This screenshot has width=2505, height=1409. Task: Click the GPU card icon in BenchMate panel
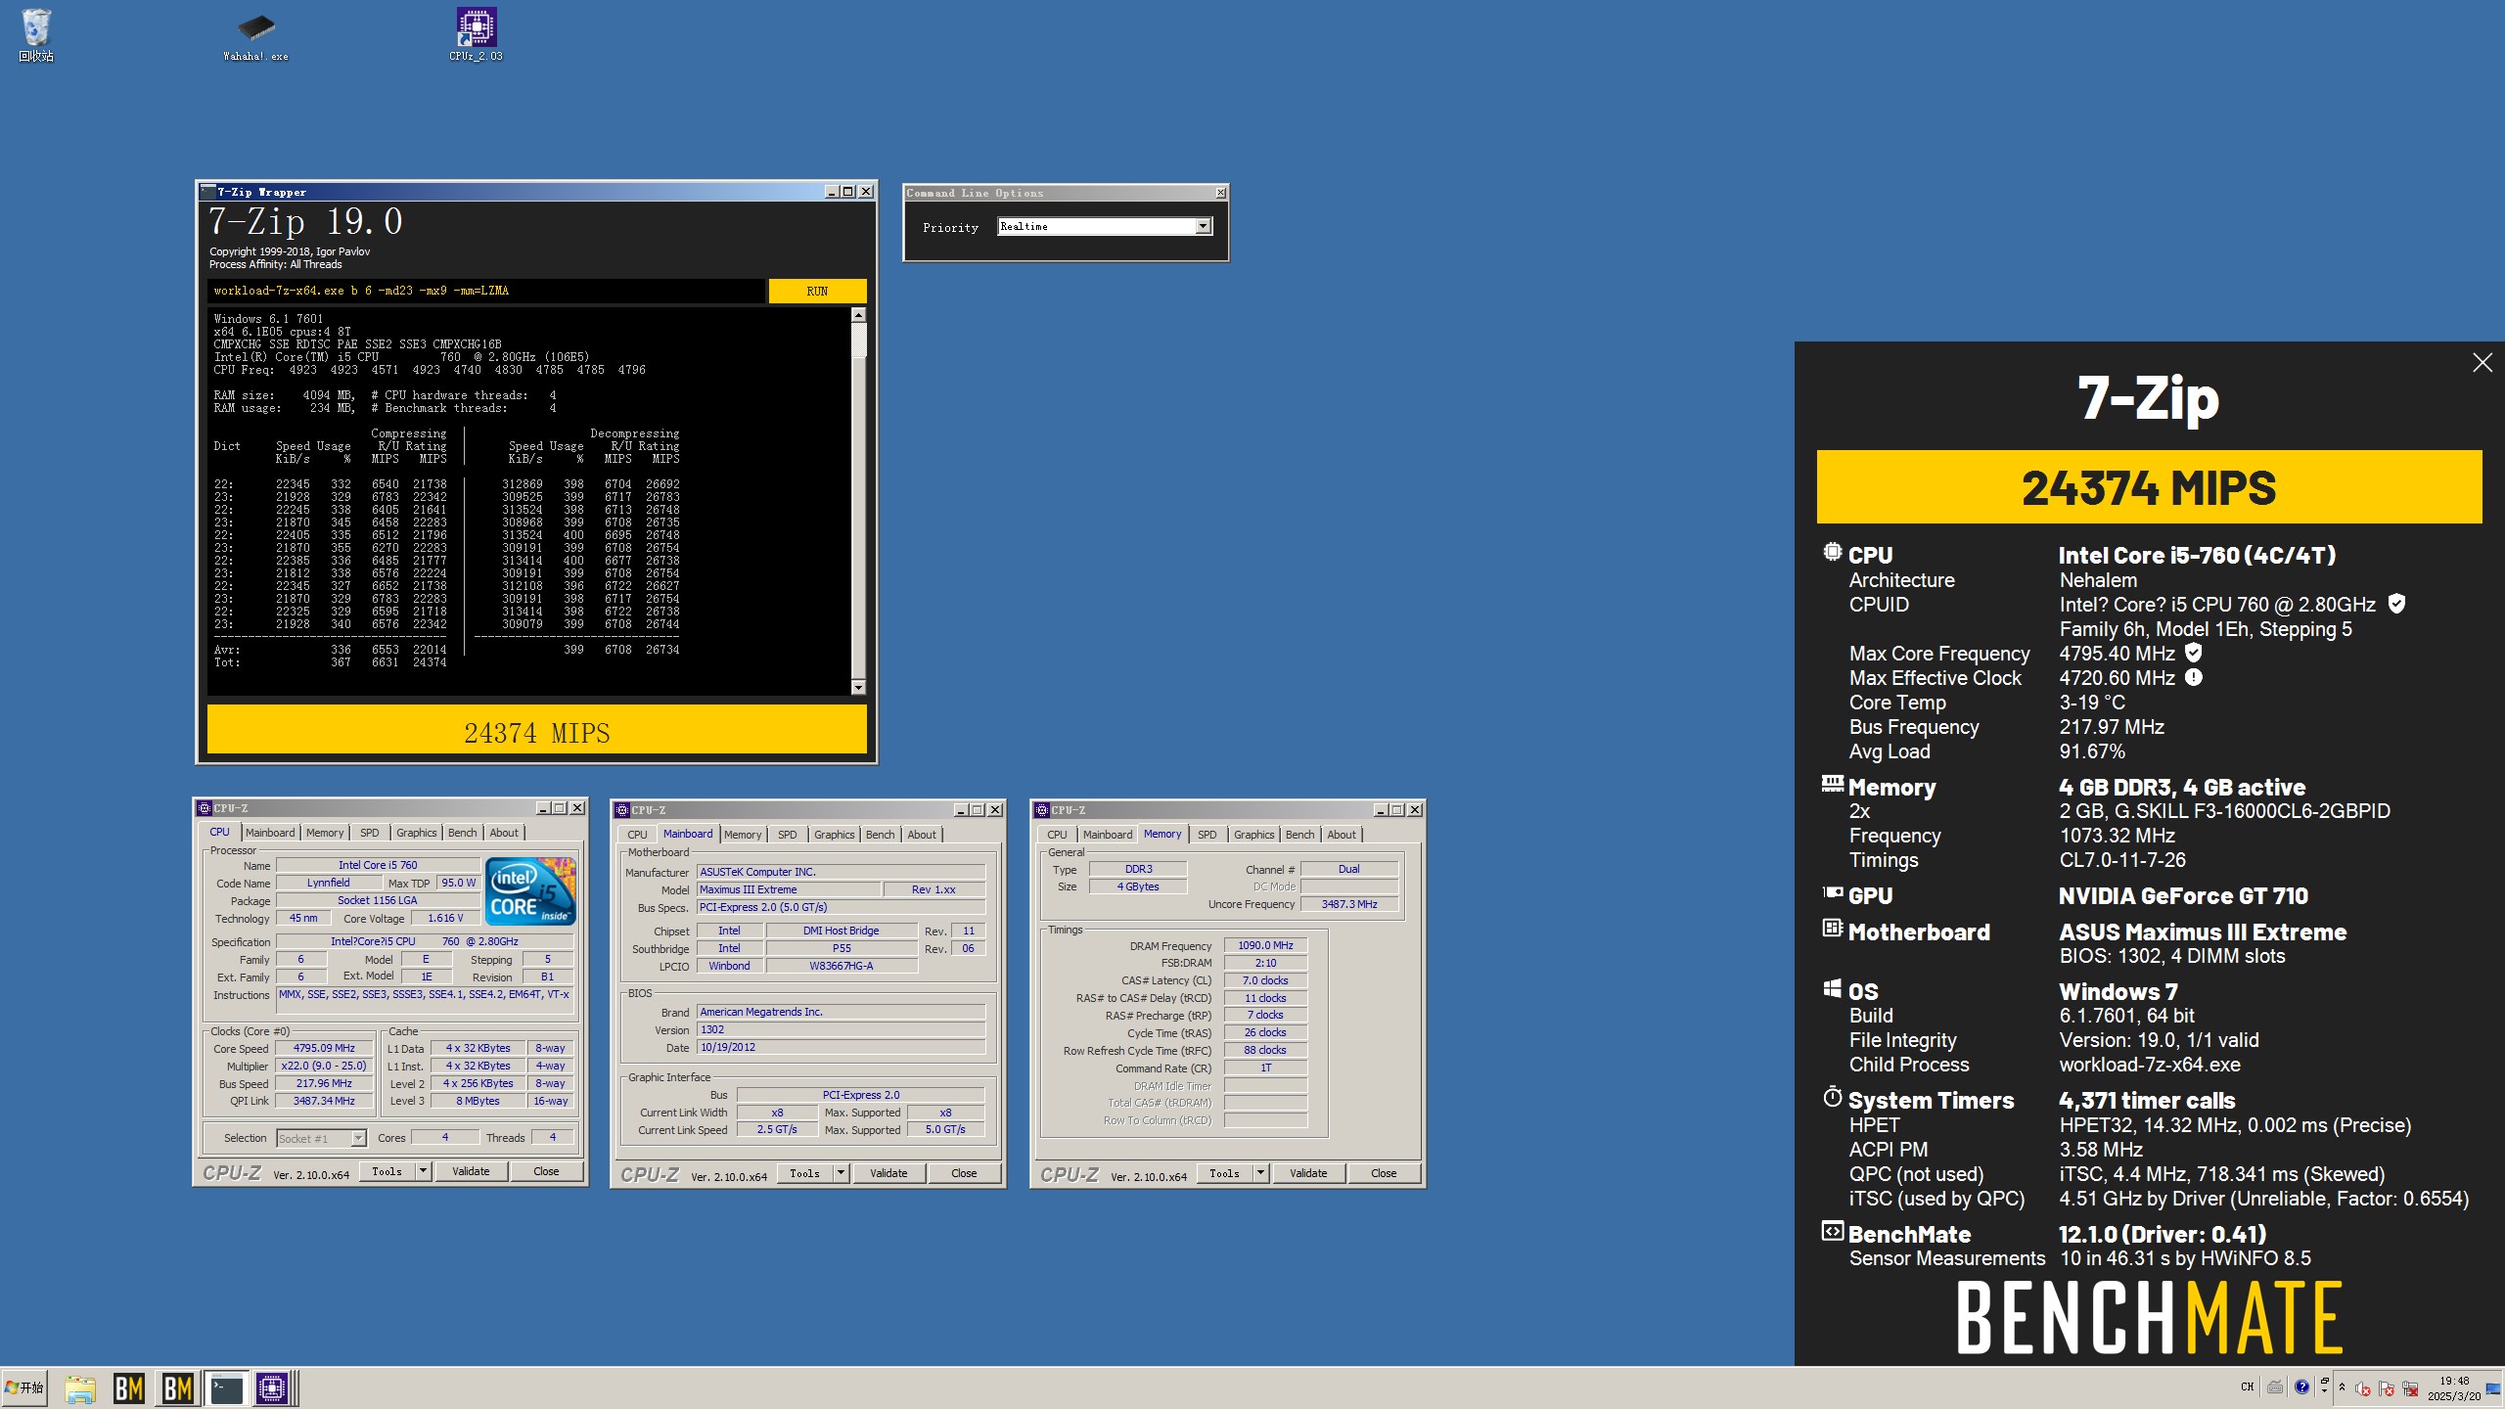1832,892
